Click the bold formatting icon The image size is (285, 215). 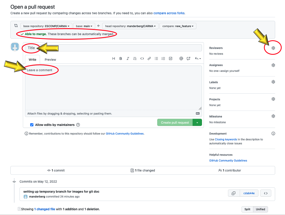(121, 59)
